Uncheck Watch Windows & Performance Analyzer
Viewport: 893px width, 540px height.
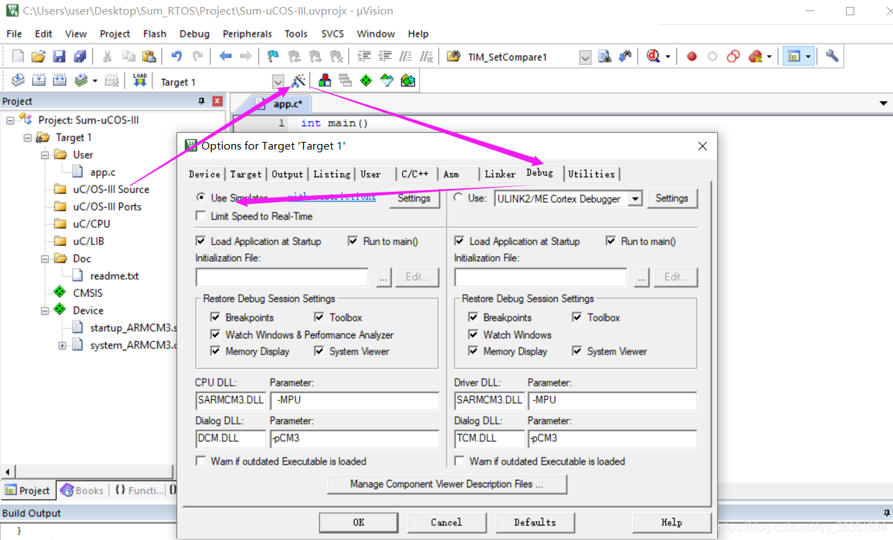pyautogui.click(x=215, y=334)
